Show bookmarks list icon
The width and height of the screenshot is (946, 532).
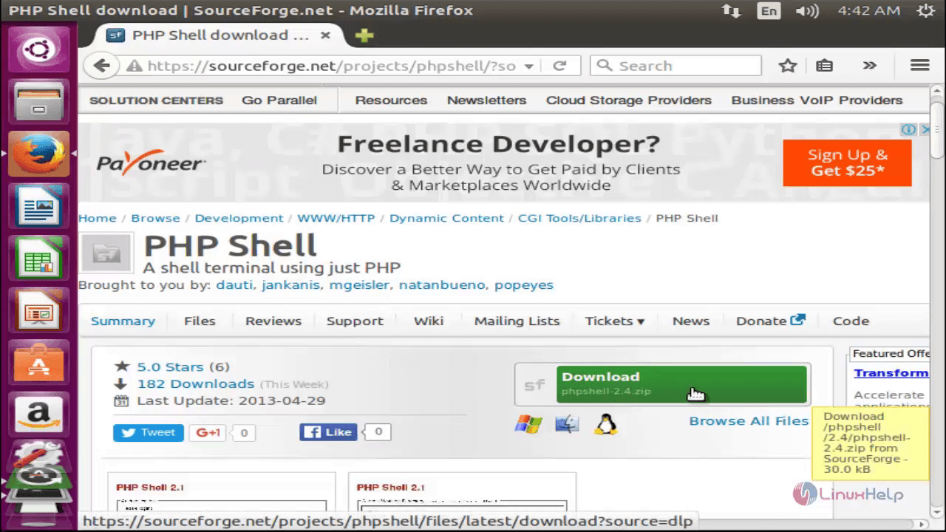pos(824,66)
